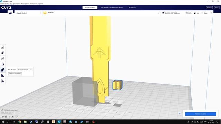Click the icon left of slice button
The width and height of the screenshot is (221, 124).
180,113
